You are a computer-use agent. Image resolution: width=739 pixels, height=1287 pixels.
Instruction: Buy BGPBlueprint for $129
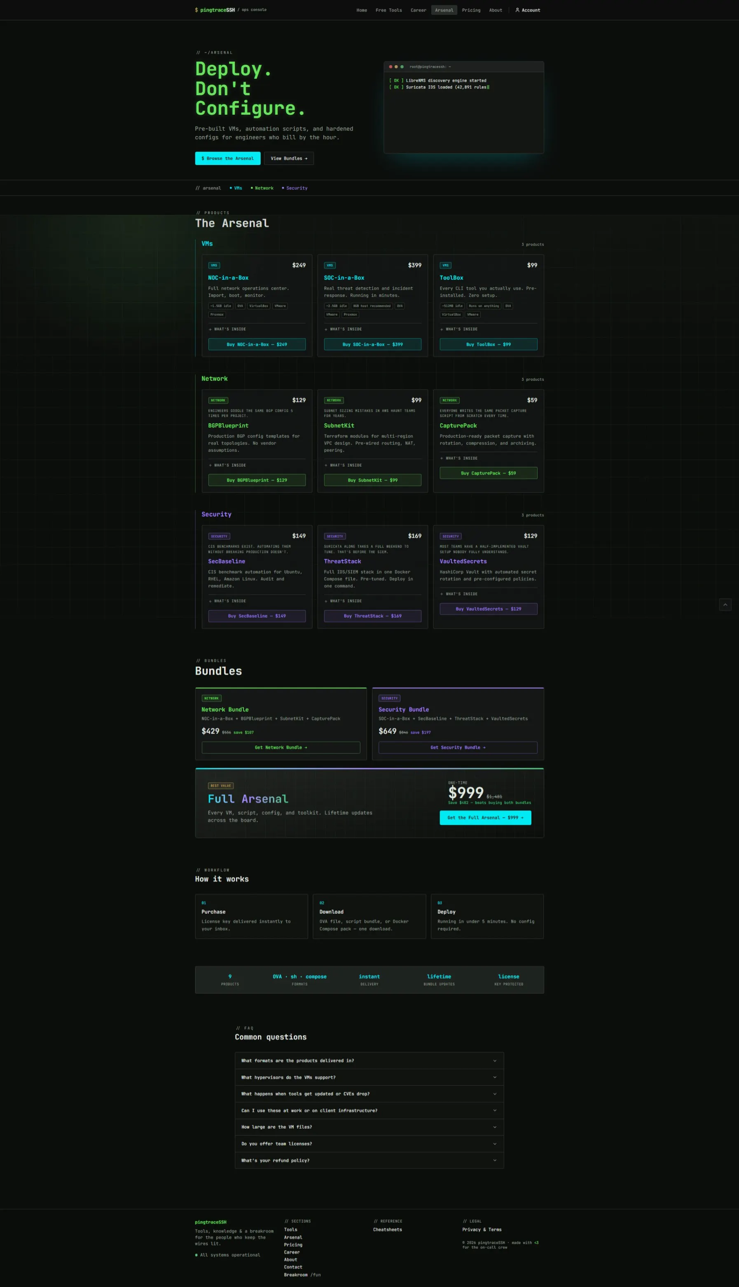pos(257,480)
